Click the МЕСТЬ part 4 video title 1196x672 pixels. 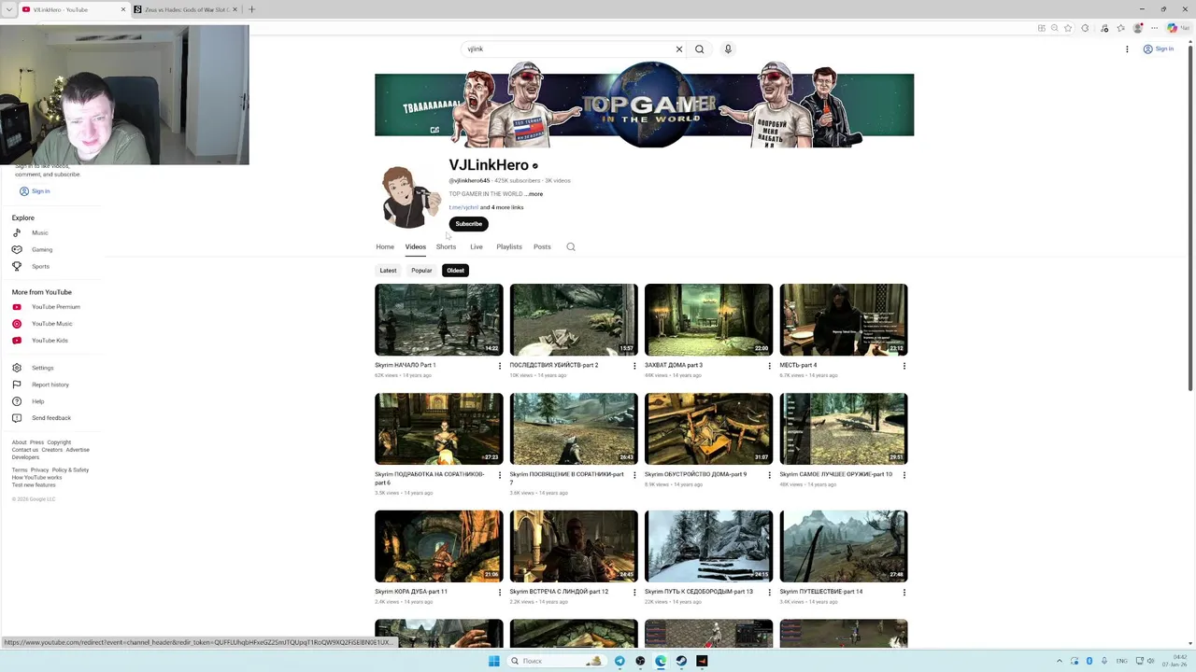pyautogui.click(x=798, y=365)
